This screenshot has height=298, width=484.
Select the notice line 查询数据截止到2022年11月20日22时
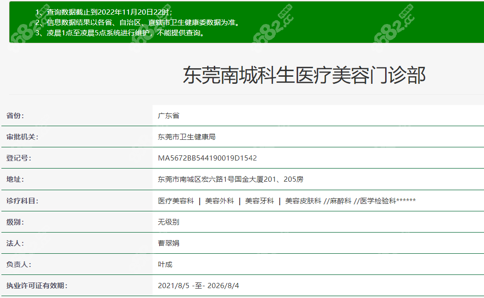point(104,12)
